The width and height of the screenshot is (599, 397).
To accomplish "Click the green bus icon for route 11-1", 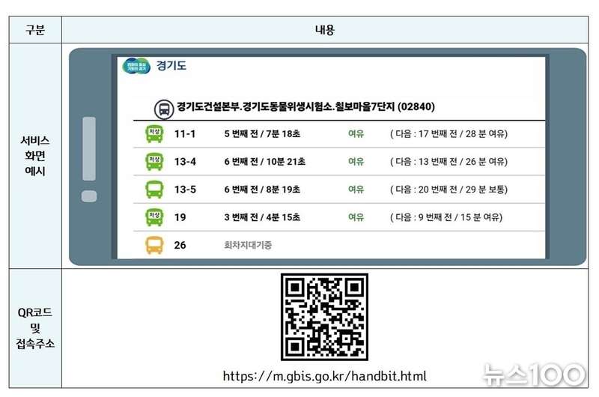I will tap(154, 134).
